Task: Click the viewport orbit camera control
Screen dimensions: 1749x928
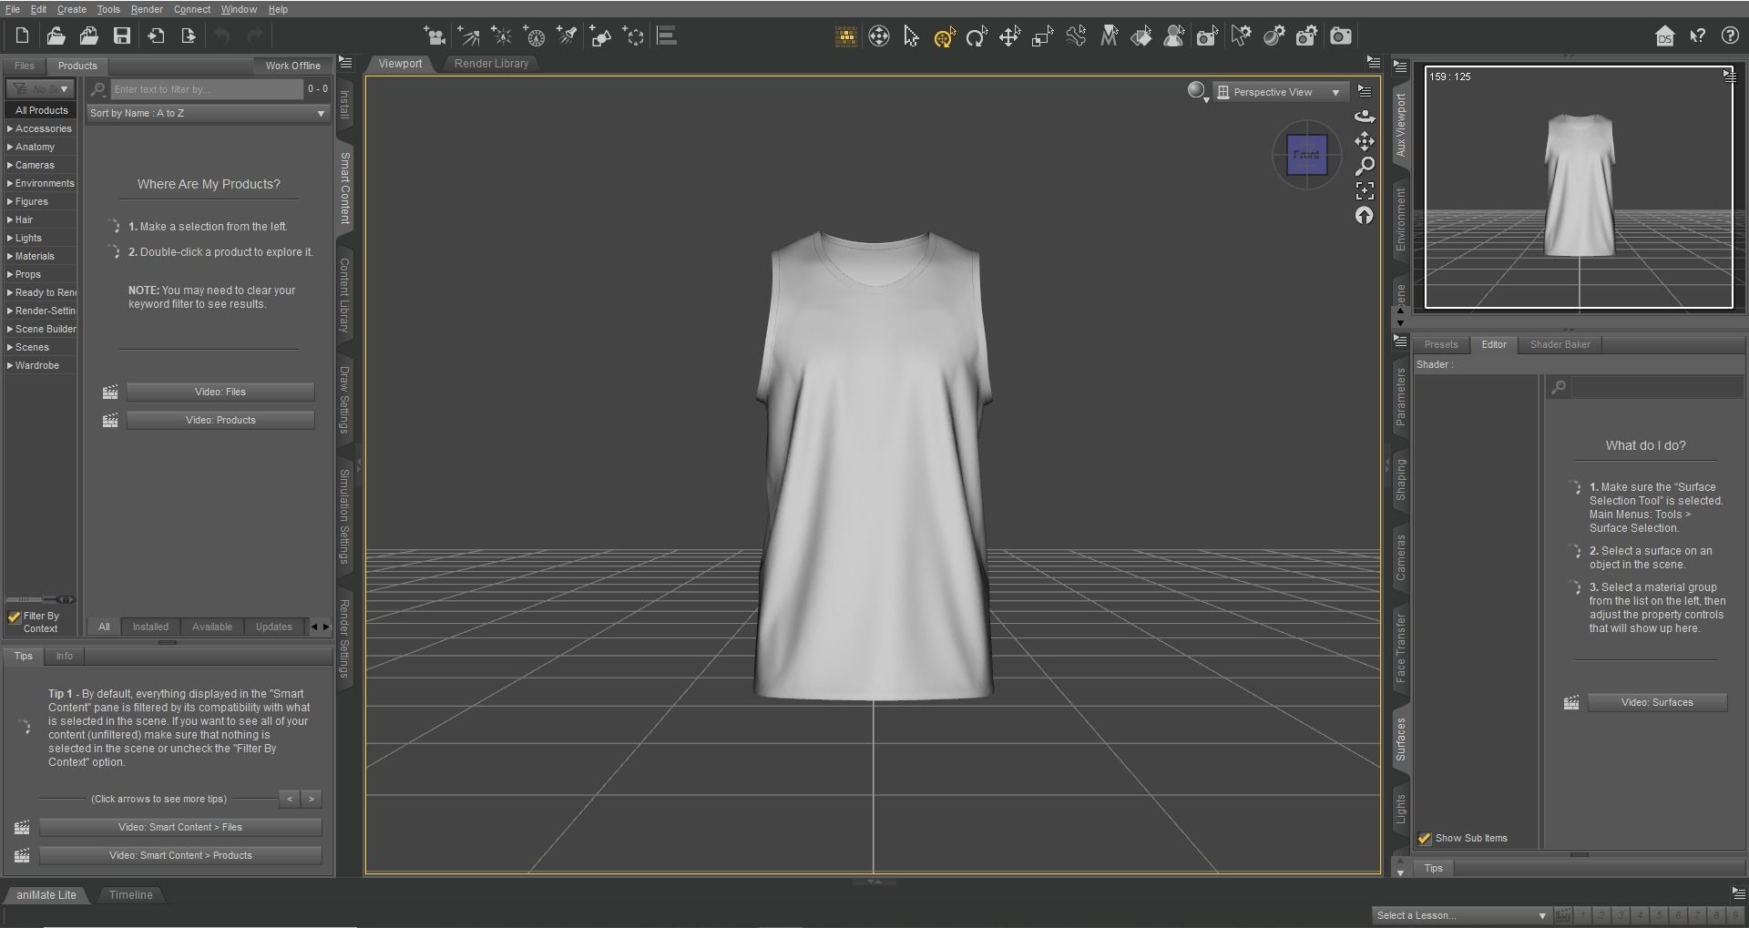Action: pyautogui.click(x=1365, y=116)
